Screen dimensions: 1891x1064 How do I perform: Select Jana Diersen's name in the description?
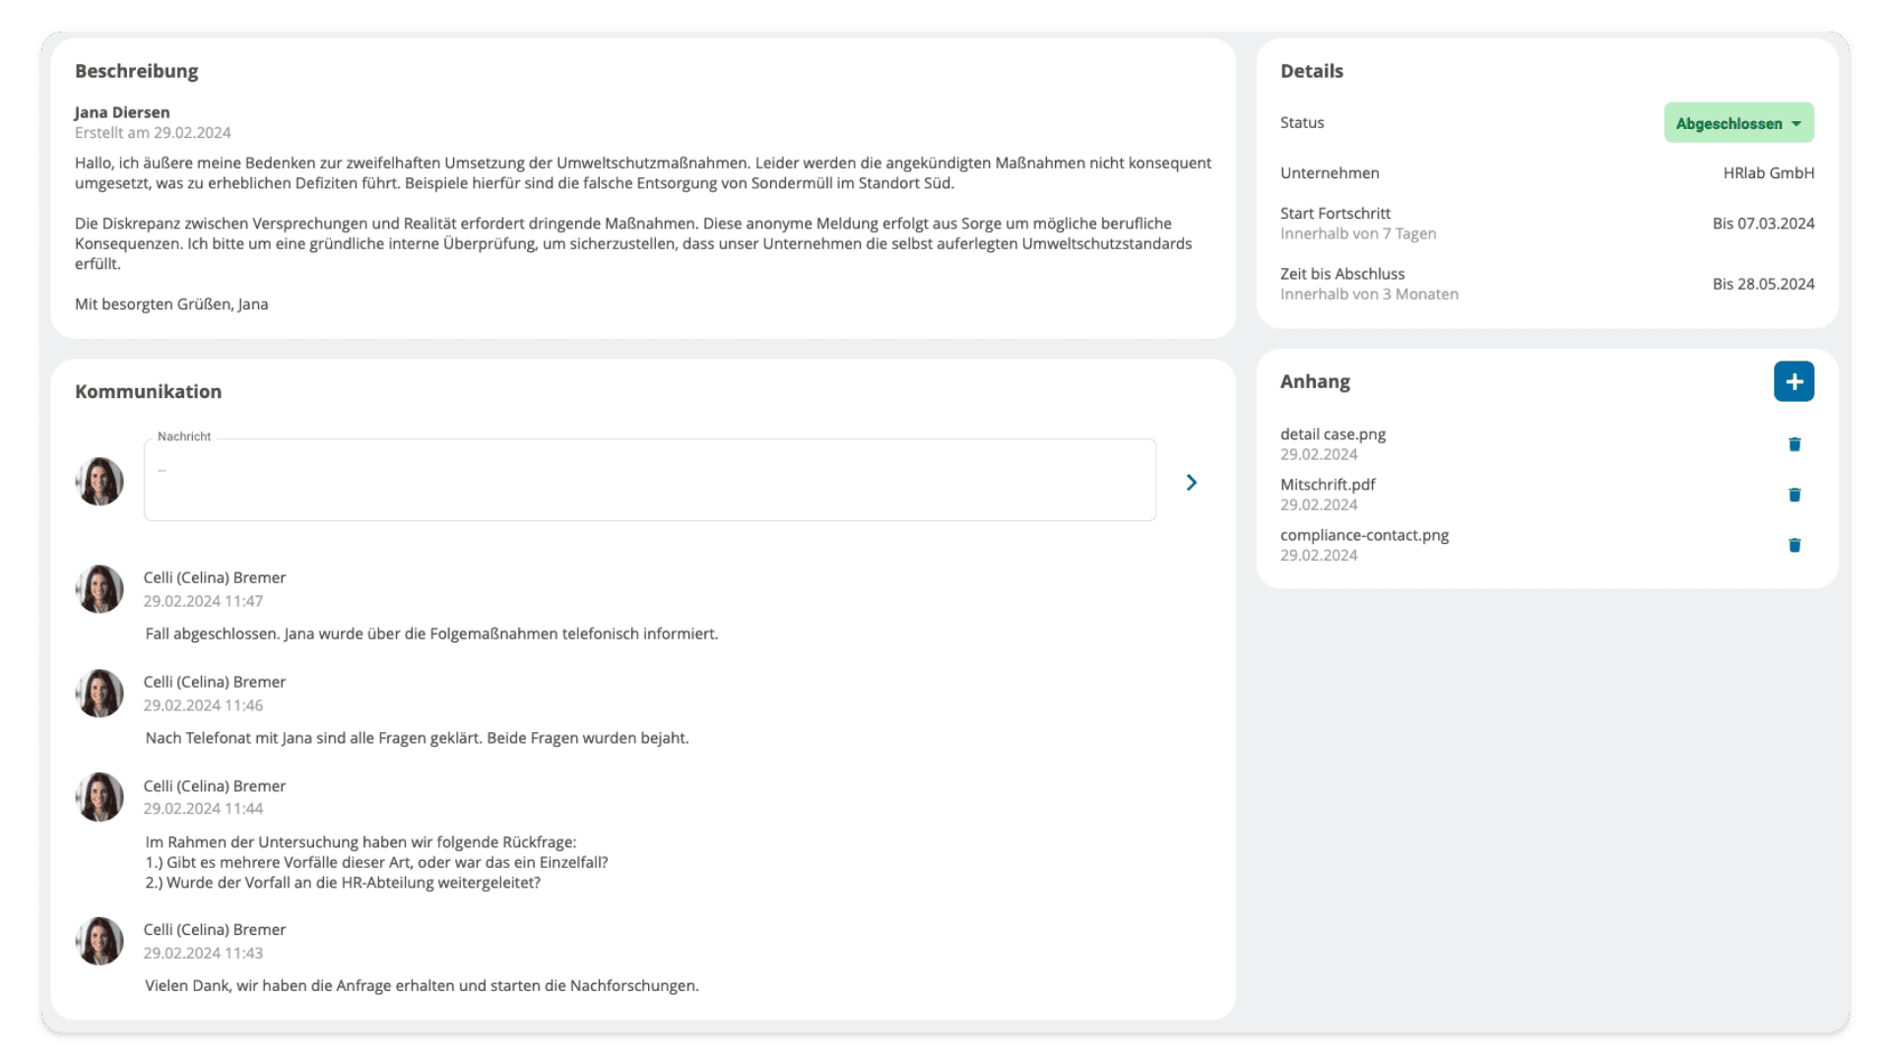pos(122,111)
